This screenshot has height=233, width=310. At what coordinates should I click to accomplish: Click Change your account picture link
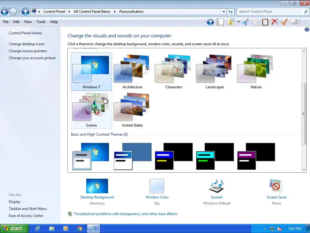click(32, 58)
